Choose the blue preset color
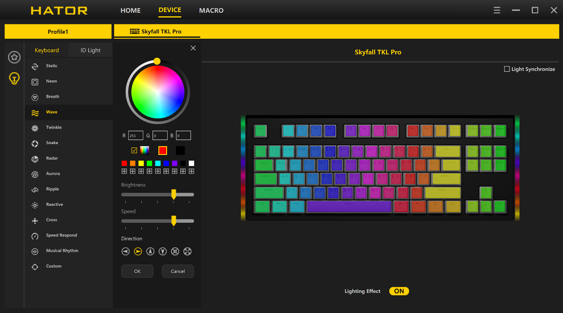This screenshot has height=313, width=563. pyautogui.click(x=166, y=163)
